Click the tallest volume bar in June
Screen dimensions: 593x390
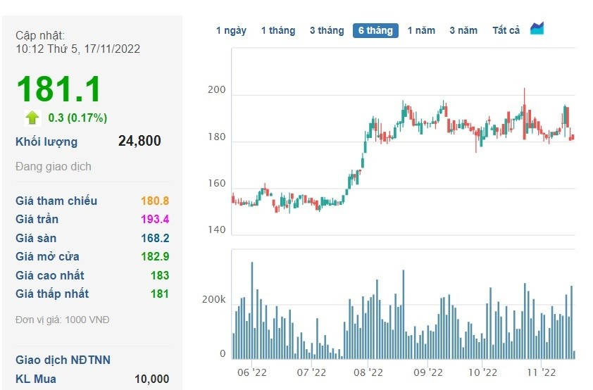(x=252, y=310)
